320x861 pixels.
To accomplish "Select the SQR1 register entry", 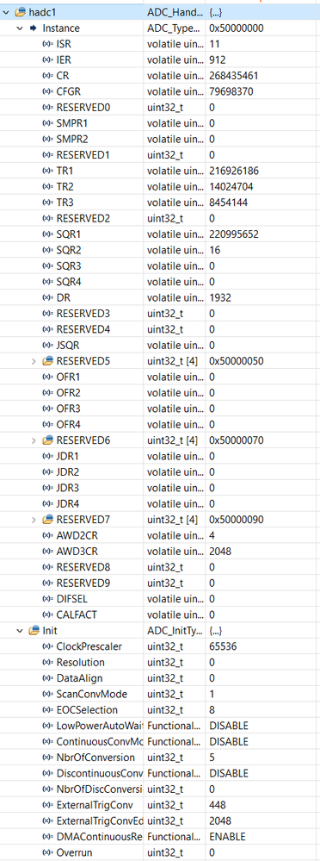I will point(160,234).
